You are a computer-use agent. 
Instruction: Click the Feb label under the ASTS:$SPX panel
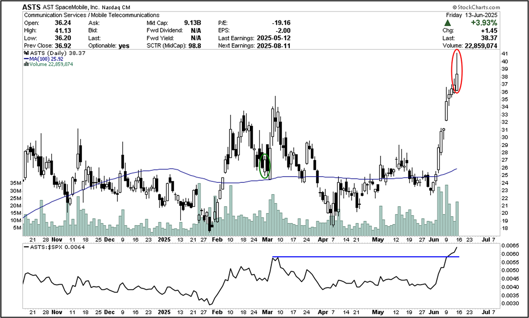pyautogui.click(x=217, y=312)
